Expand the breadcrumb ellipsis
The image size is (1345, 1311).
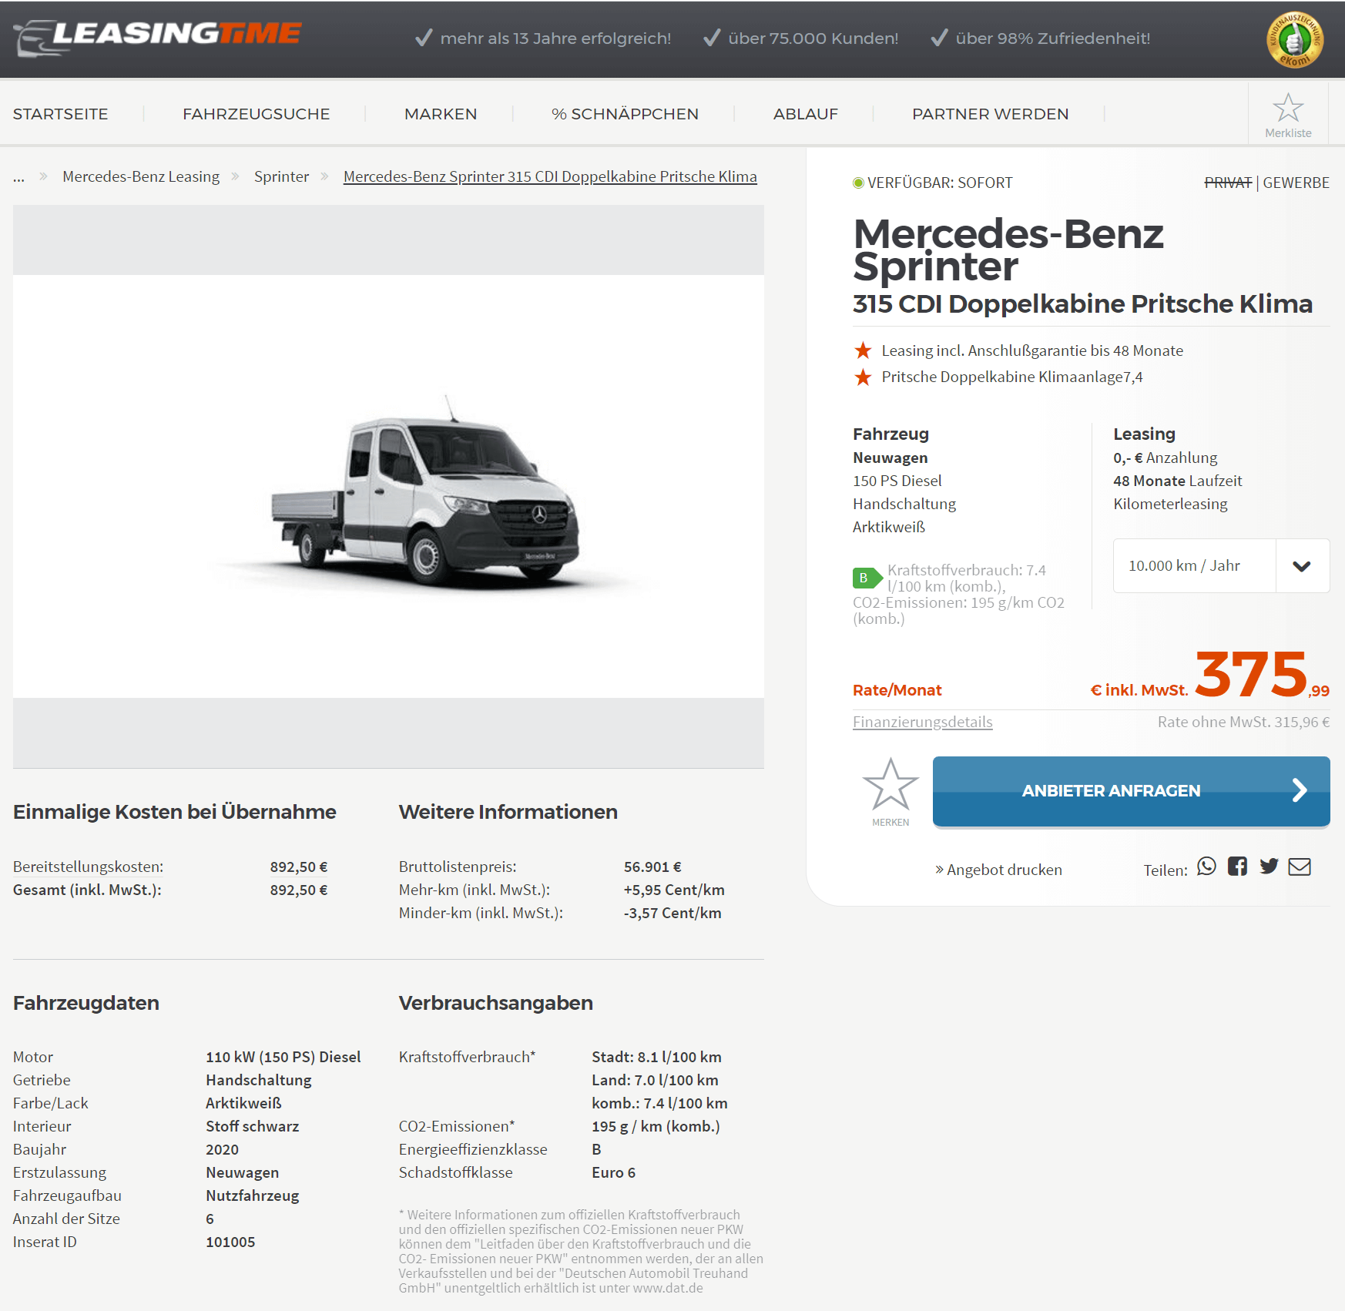pyautogui.click(x=18, y=177)
